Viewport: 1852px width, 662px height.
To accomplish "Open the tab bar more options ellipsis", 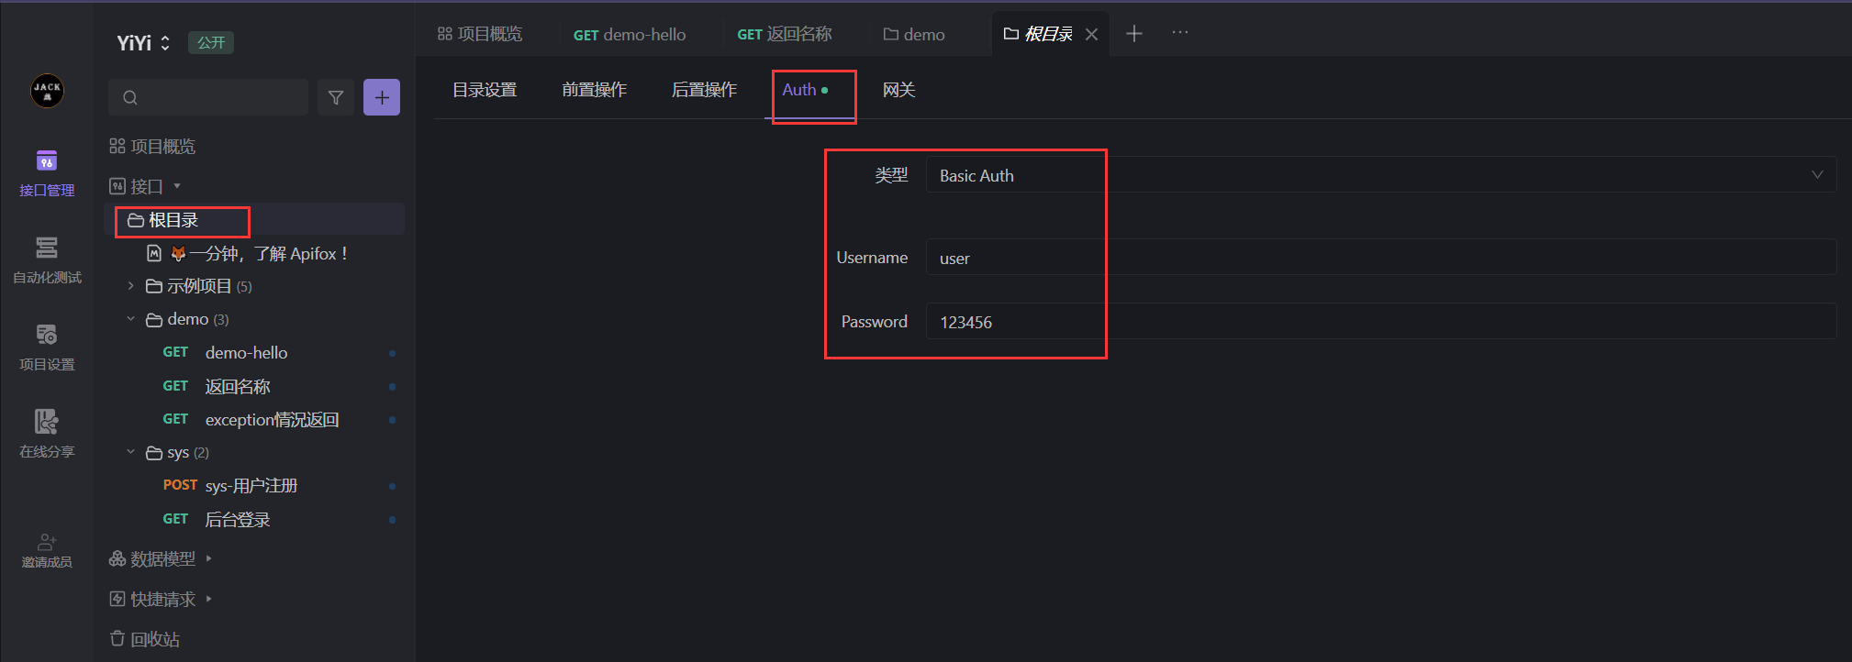I will click(x=1180, y=33).
